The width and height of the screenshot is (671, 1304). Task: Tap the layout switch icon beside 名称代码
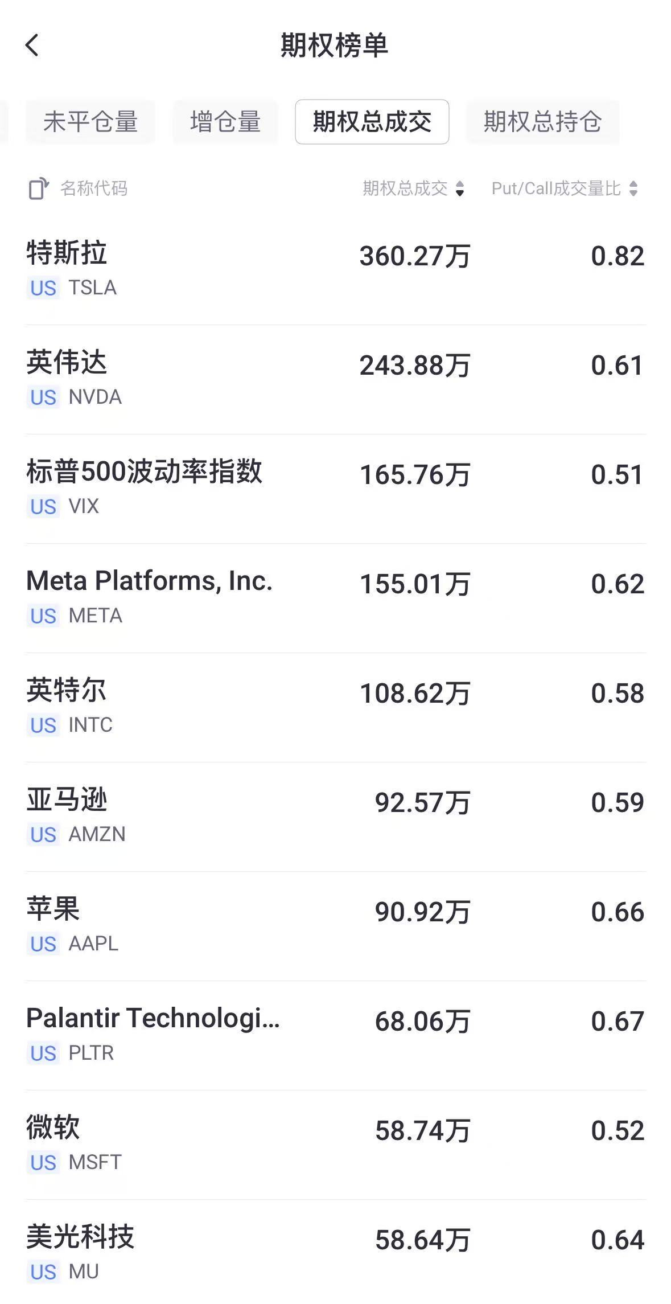click(38, 188)
